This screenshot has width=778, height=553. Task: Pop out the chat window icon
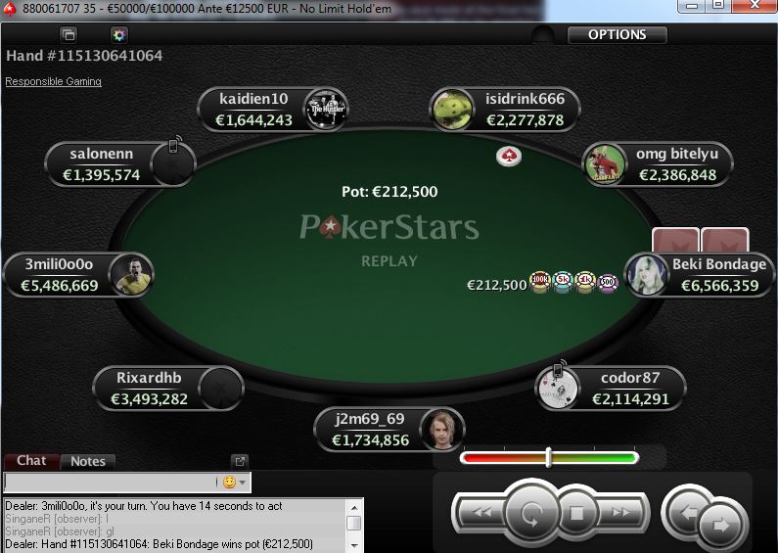(x=240, y=461)
